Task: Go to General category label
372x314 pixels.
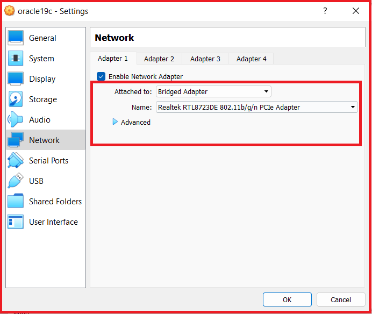Action: [x=42, y=38]
